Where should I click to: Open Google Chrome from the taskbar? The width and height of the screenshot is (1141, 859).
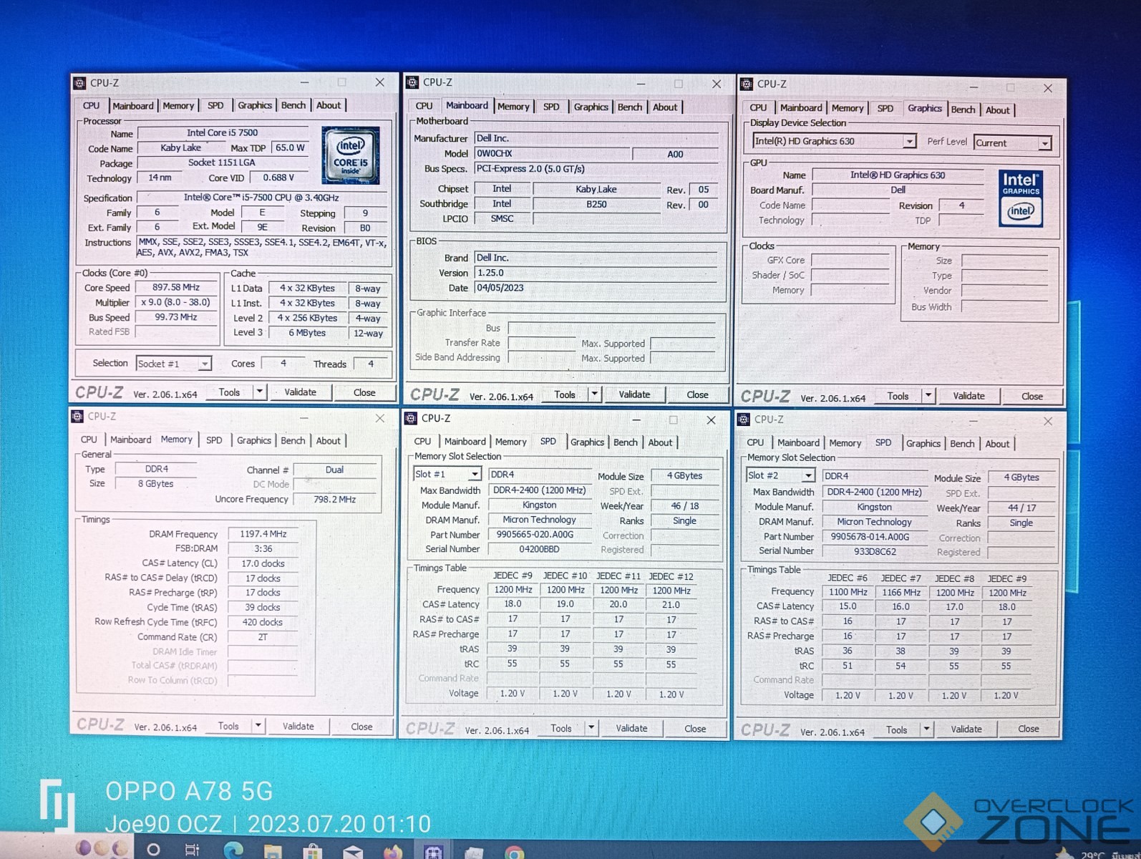click(x=513, y=853)
